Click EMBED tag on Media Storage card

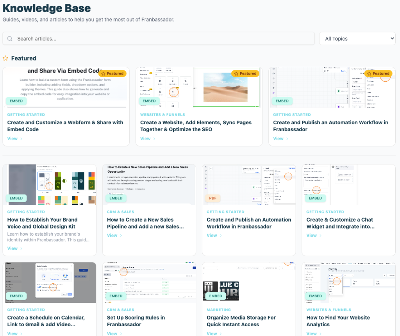click(216, 296)
